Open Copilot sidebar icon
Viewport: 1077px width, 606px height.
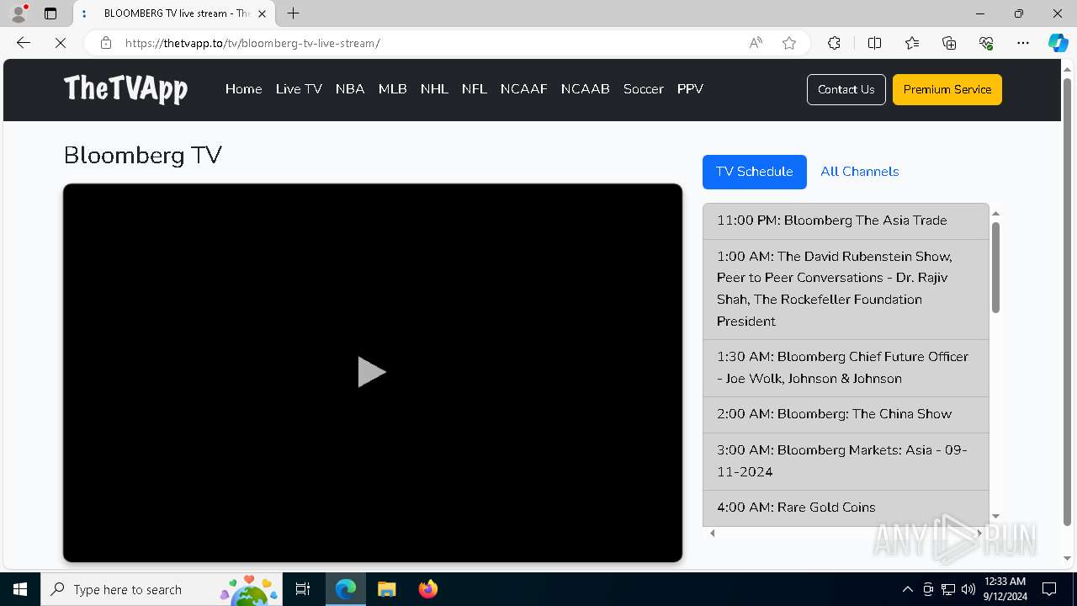(1058, 43)
